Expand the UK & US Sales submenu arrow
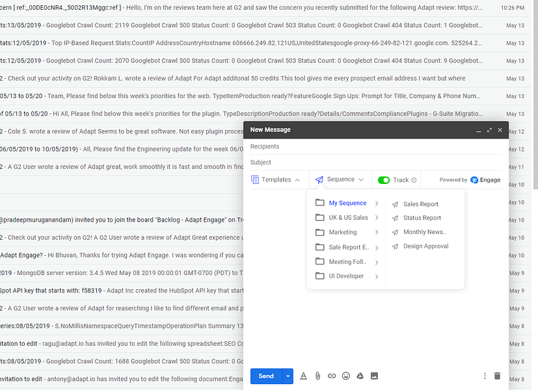The width and height of the screenshot is (538, 390). tap(377, 218)
